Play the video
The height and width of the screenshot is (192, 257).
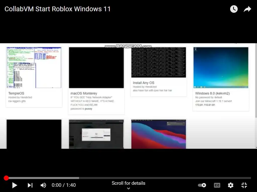click(x=15, y=185)
